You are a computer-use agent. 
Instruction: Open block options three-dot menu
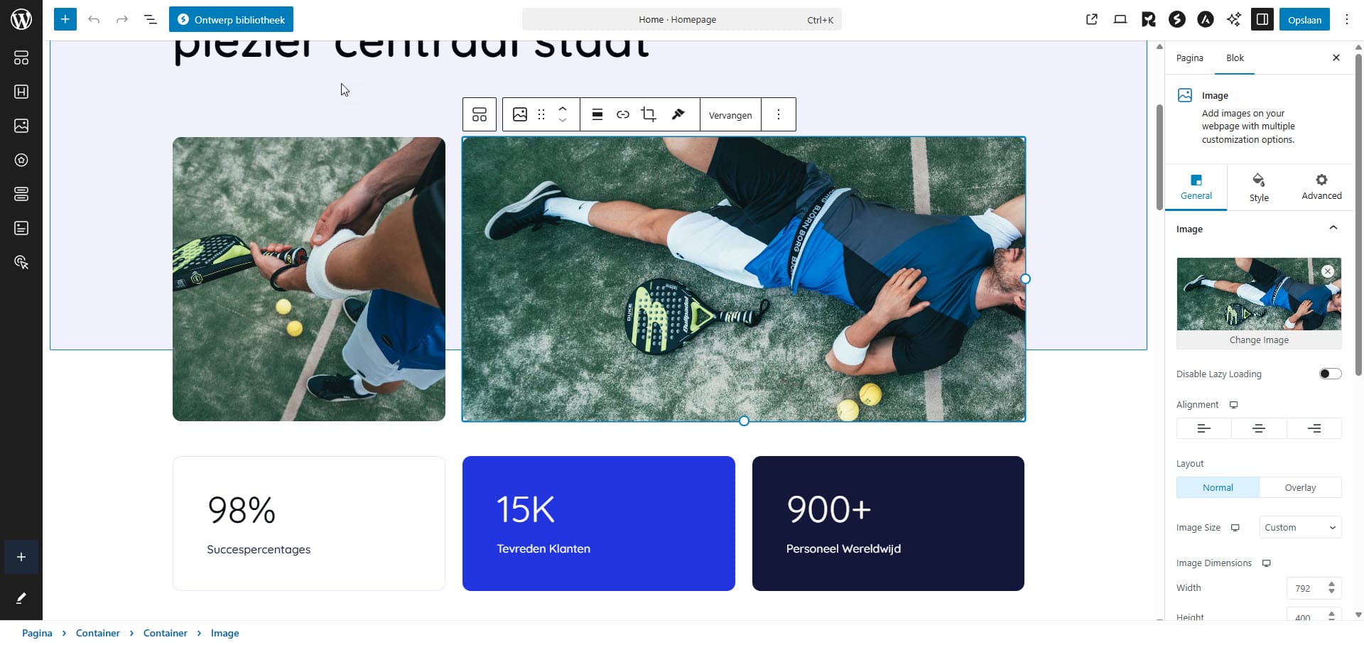click(779, 114)
